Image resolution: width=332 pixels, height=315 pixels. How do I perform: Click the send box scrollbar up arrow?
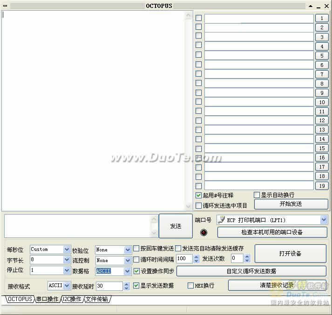click(154, 219)
